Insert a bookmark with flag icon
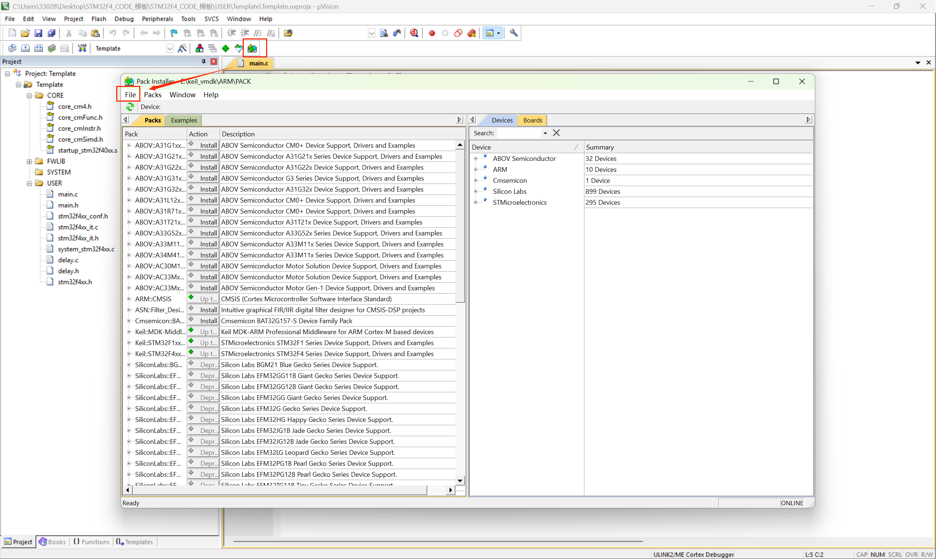Screen dimensions: 936x559 coord(174,33)
